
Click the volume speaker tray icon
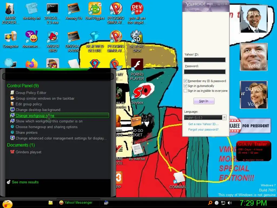coord(230,203)
